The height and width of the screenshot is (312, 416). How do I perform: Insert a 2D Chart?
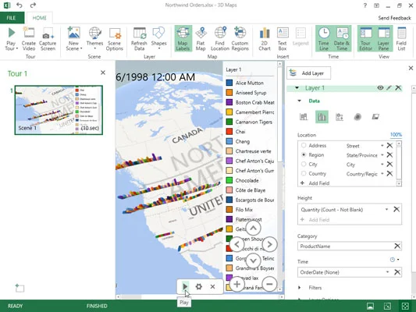pyautogui.click(x=265, y=39)
